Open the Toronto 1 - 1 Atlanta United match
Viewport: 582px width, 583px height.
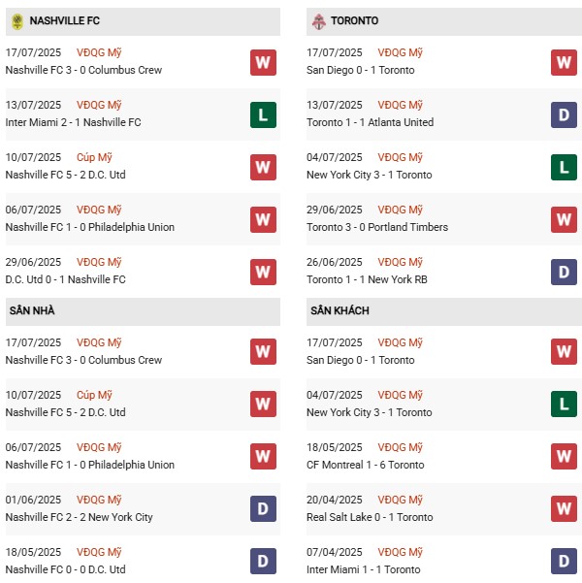(372, 122)
